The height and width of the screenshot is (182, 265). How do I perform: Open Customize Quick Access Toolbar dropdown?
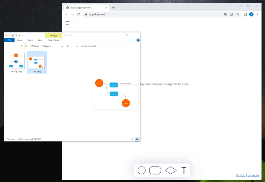tap(20, 35)
